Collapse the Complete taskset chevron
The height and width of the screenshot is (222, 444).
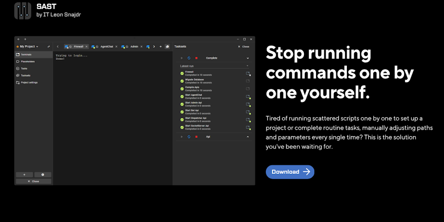(248, 58)
